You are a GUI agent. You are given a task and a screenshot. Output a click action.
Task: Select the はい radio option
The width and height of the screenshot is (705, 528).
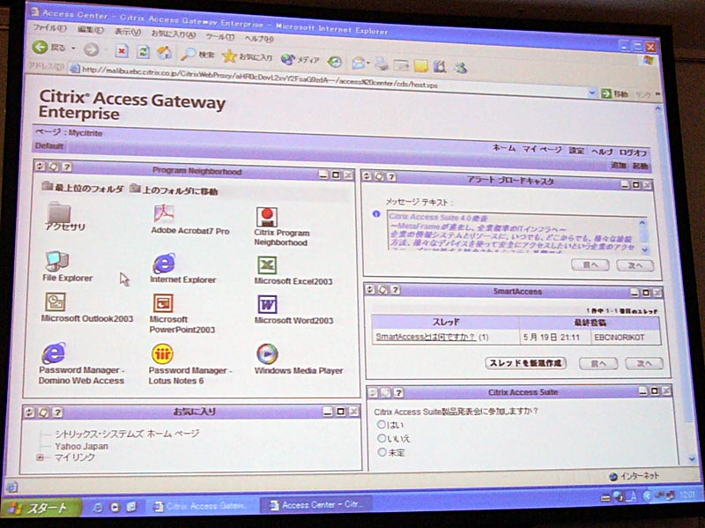[x=382, y=424]
